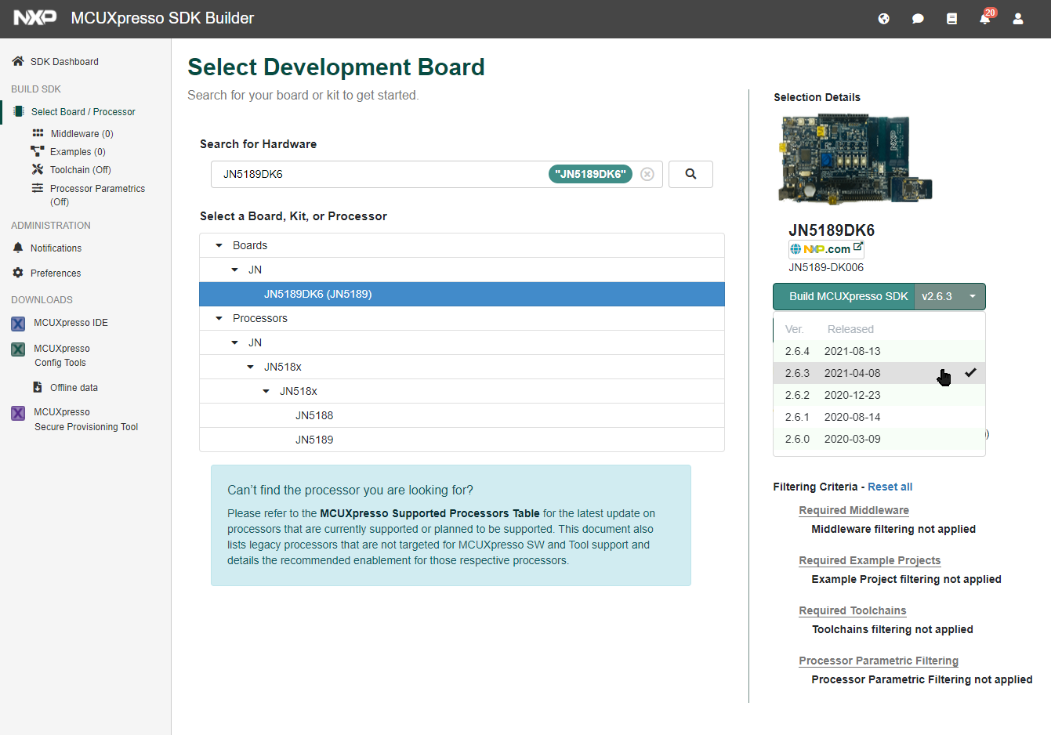Toggle the v2.6.3 version dropdown arrow
This screenshot has height=735, width=1051.
click(973, 297)
